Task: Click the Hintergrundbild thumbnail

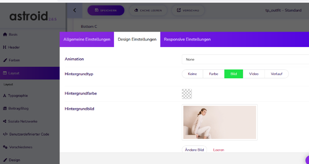Action: (220, 122)
